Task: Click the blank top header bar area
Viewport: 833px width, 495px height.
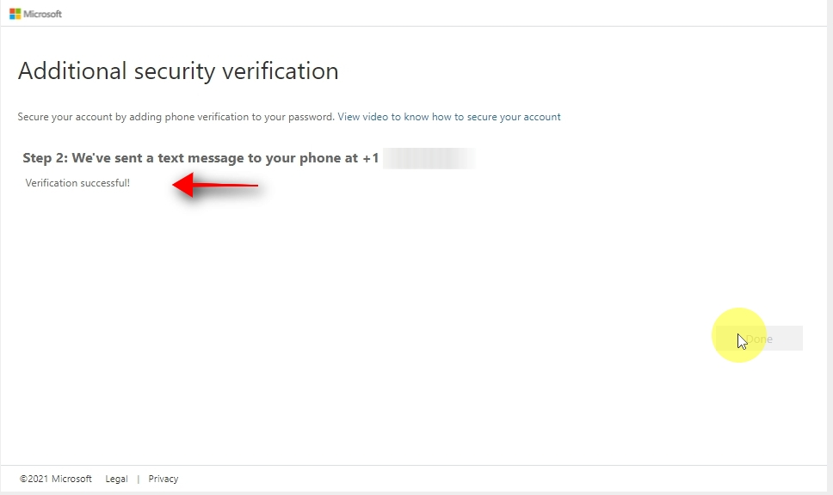Action: pos(430,14)
